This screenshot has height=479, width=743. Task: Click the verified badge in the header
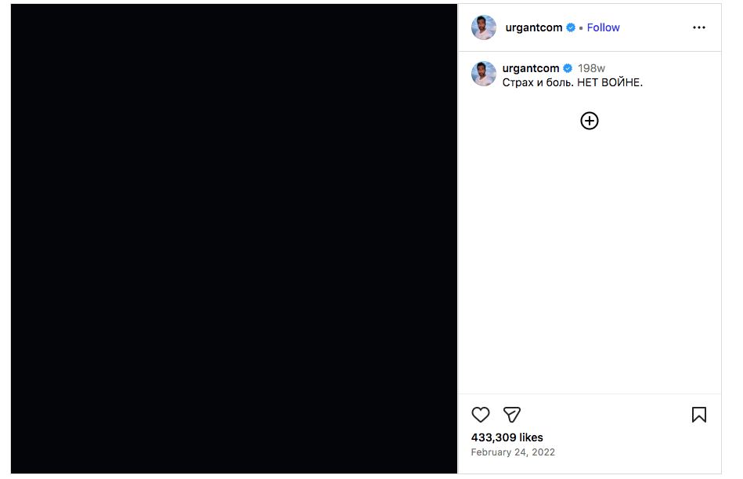coord(571,27)
